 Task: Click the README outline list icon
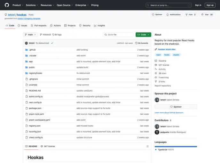pos(147,146)
